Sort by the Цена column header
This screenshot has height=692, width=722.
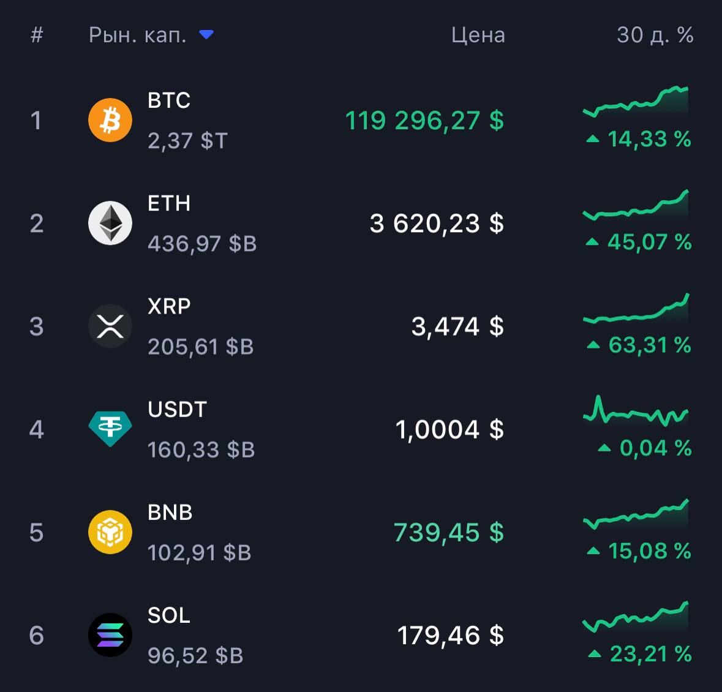(478, 35)
